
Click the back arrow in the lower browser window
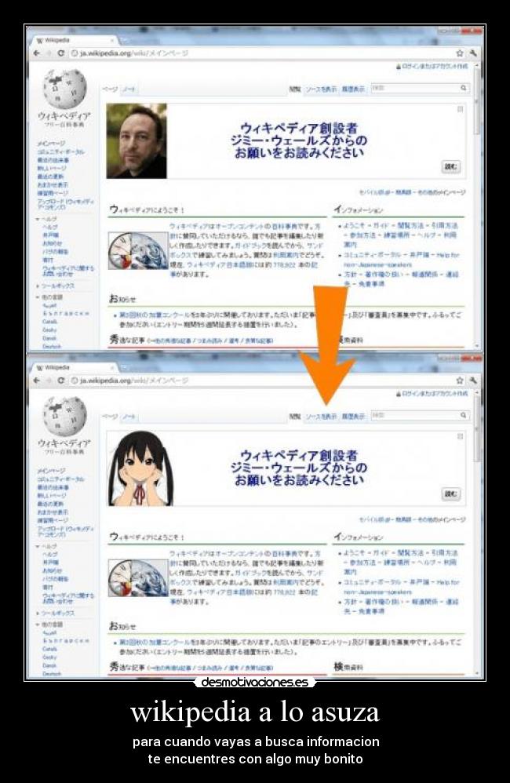click(36, 381)
